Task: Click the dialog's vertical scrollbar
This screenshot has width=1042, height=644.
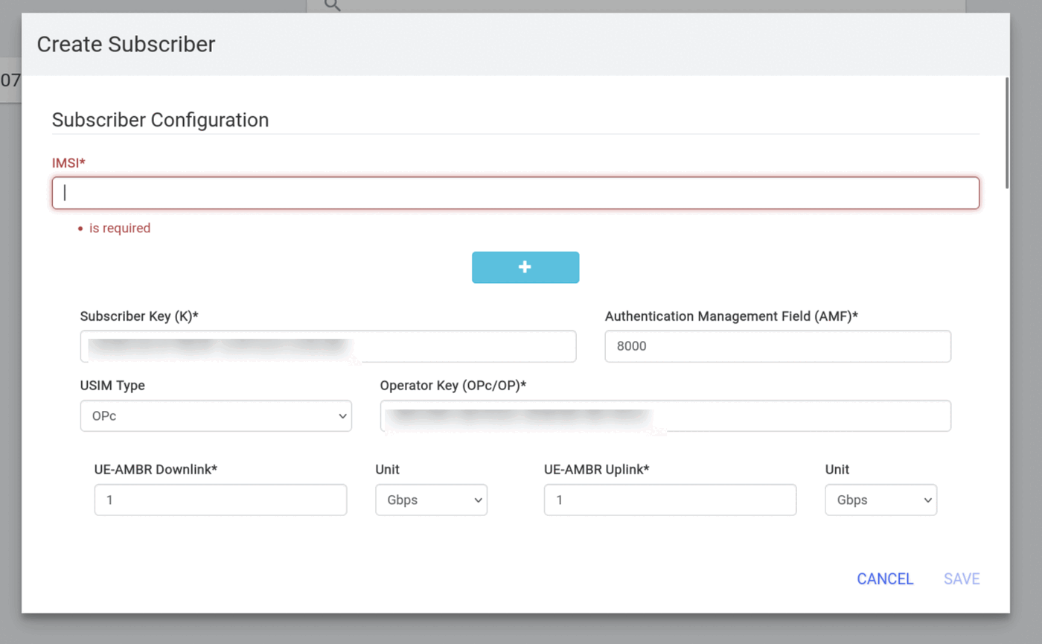Action: coord(1007,132)
